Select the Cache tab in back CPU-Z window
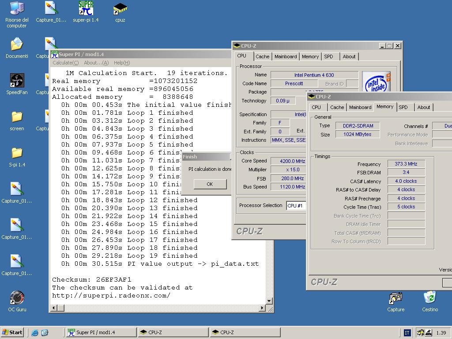The image size is (452, 339). (262, 56)
